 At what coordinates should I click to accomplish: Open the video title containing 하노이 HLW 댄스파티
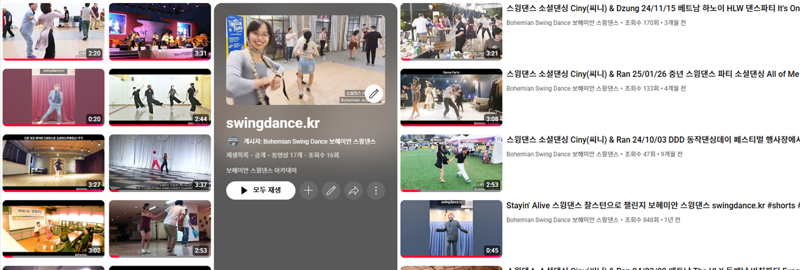pos(653,9)
